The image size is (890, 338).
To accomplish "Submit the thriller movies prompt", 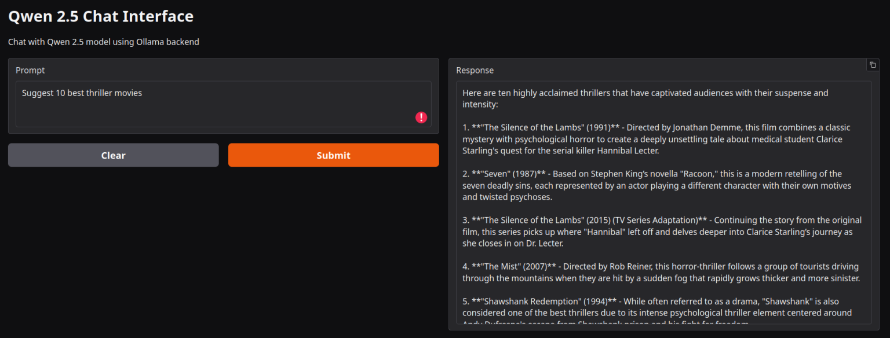I will [333, 155].
